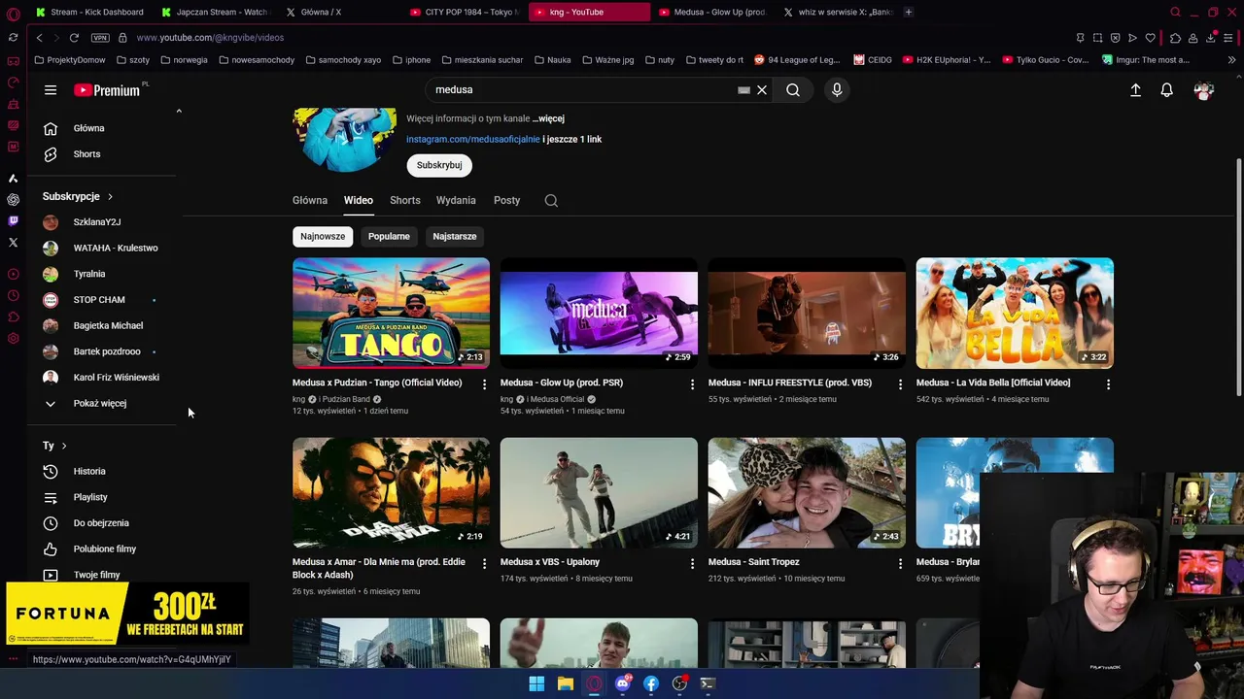Screen dimensions: 1244x699
Task: Open the account avatar menu
Action: point(1203,90)
